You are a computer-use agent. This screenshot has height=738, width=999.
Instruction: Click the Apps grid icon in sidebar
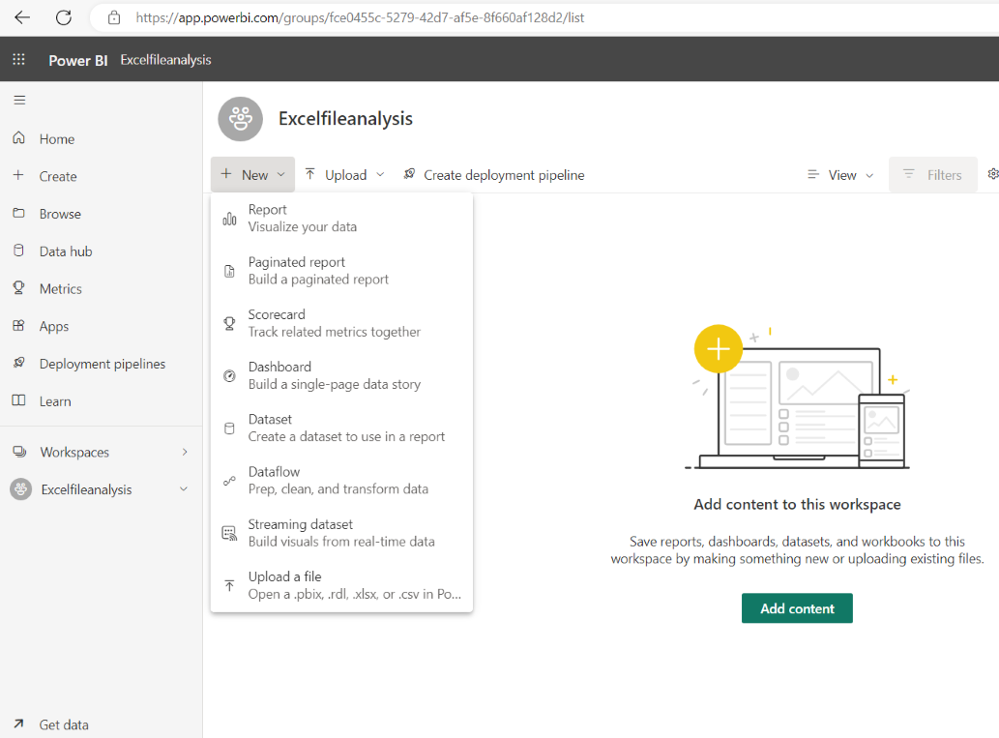click(x=19, y=326)
